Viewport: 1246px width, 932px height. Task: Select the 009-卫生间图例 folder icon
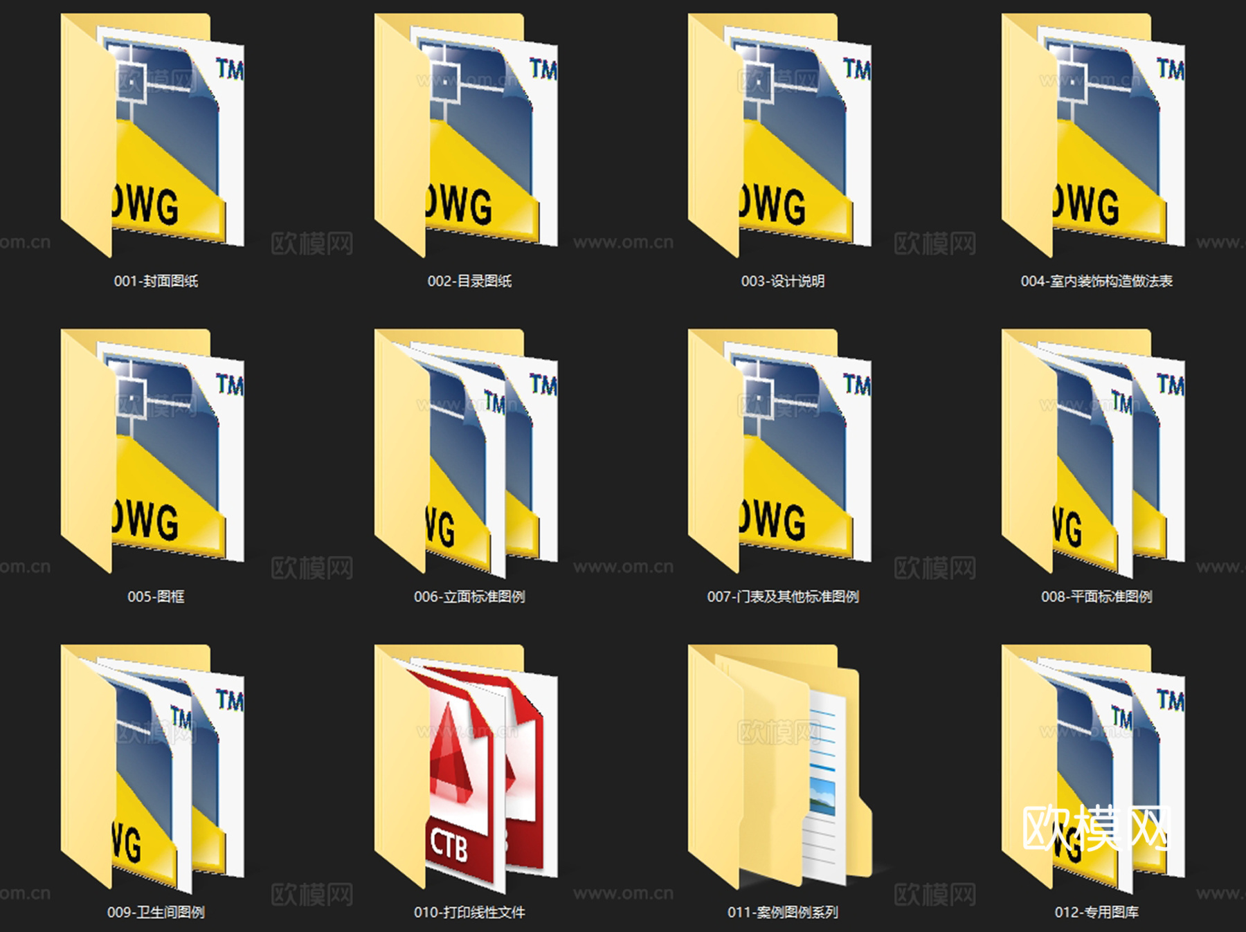tap(153, 768)
